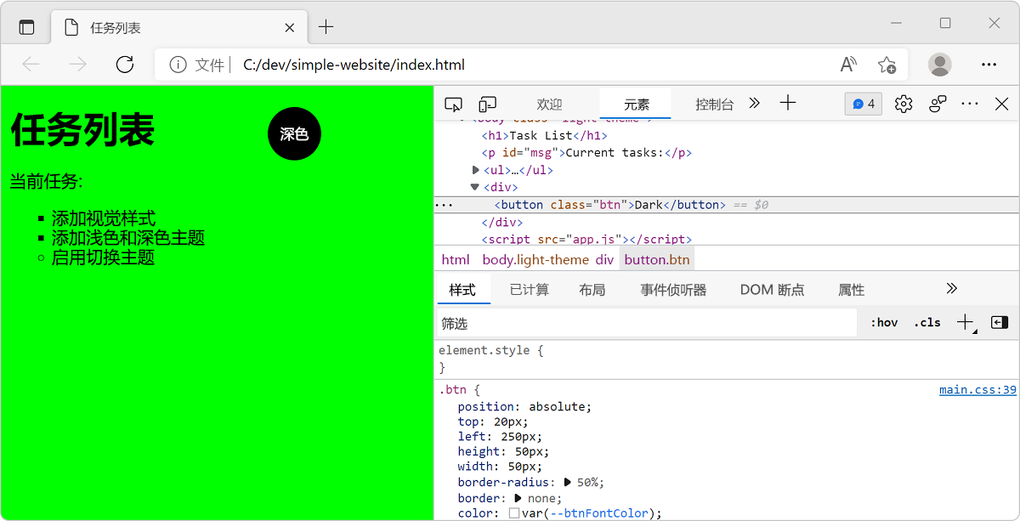This screenshot has width=1020, height=521.
Task: Open the issues counter showing 4
Action: tap(864, 104)
